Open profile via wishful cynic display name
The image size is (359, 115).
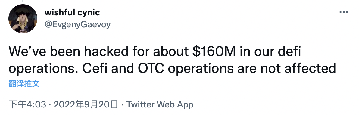point(72,12)
